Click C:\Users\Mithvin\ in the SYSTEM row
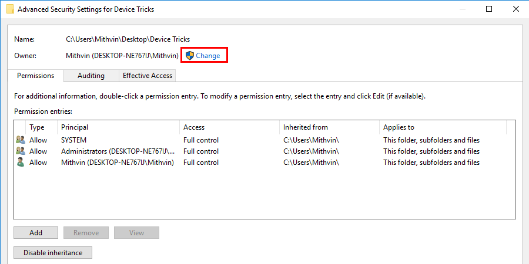This screenshot has height=264, width=529. tap(311, 140)
